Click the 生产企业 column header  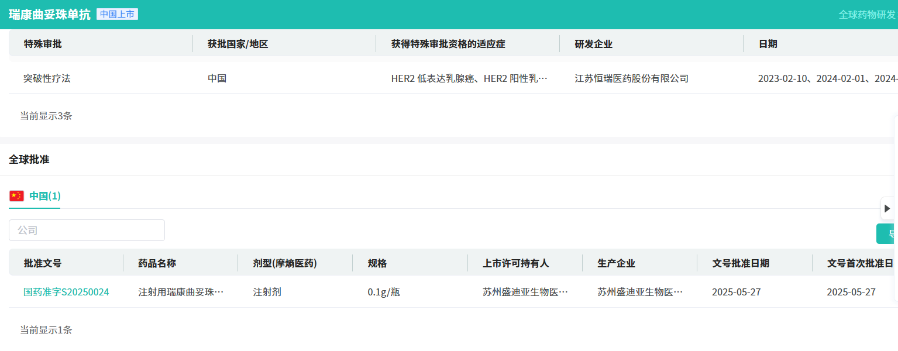point(616,263)
